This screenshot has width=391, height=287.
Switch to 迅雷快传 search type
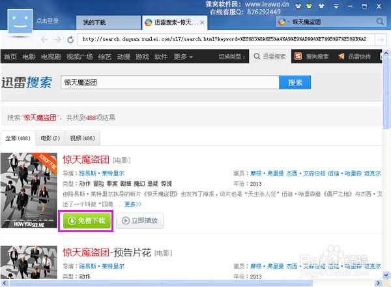[355, 57]
